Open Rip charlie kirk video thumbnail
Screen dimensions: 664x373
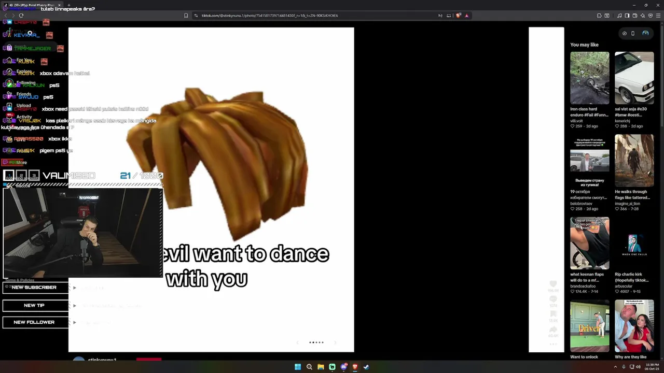(x=634, y=243)
